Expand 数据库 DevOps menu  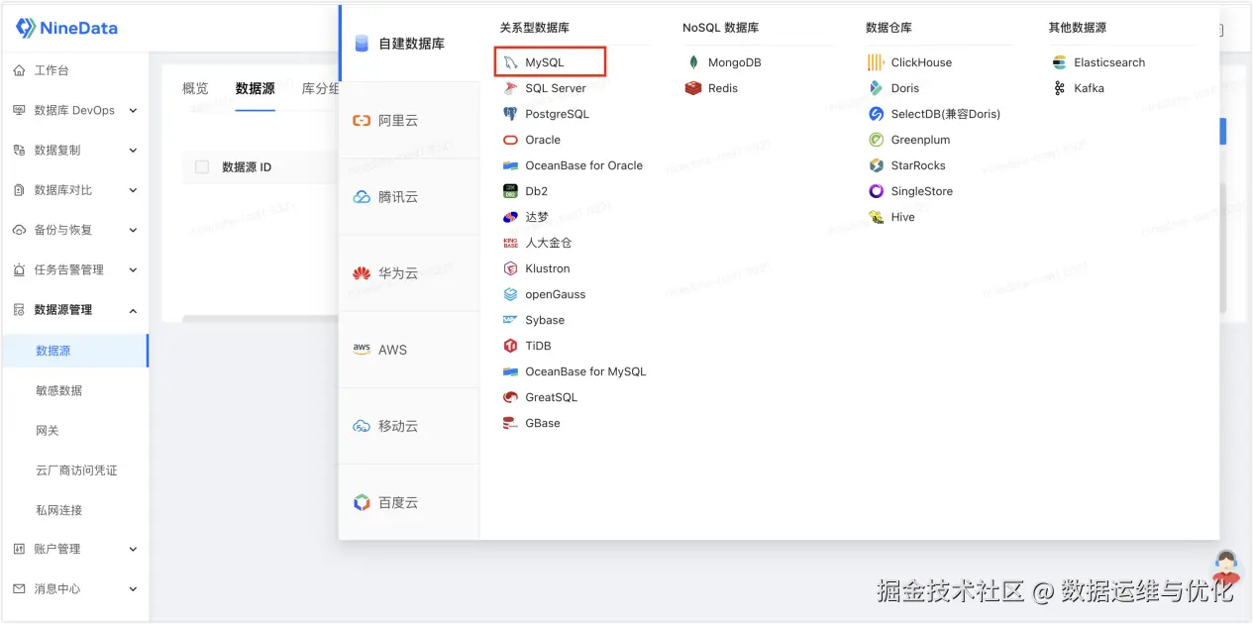(75, 110)
